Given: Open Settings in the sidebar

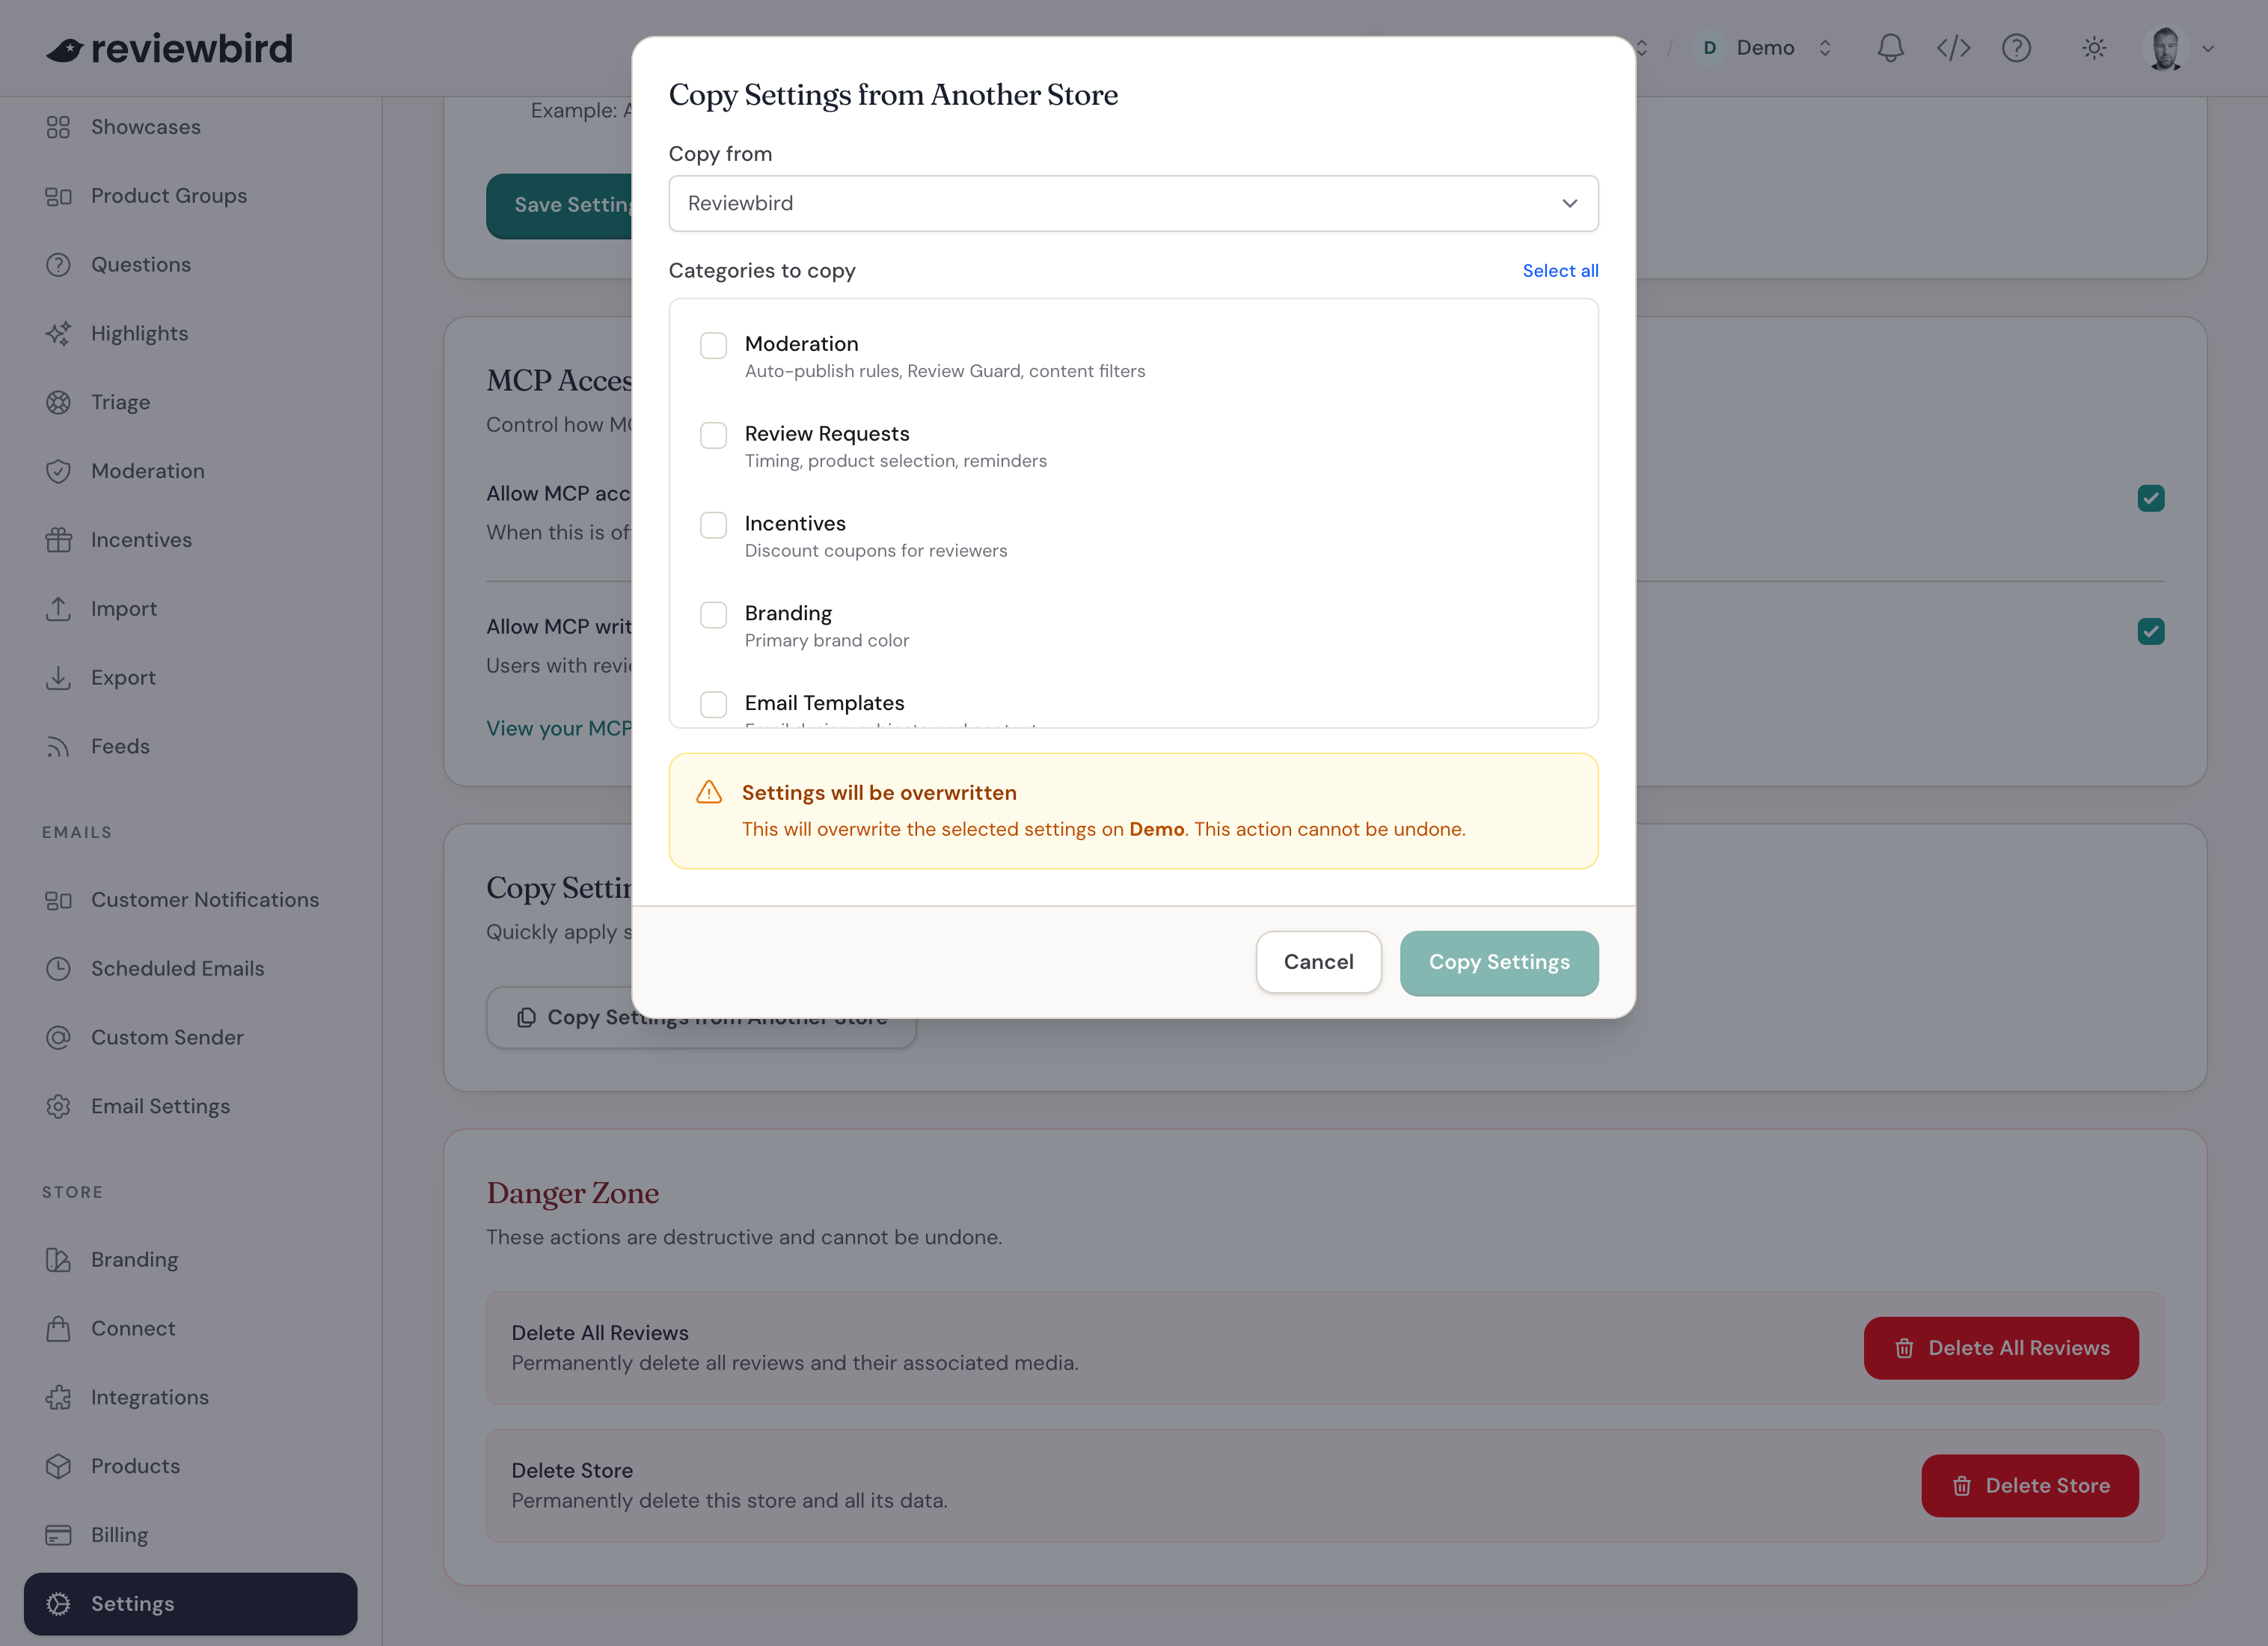Looking at the screenshot, I should tap(190, 1604).
